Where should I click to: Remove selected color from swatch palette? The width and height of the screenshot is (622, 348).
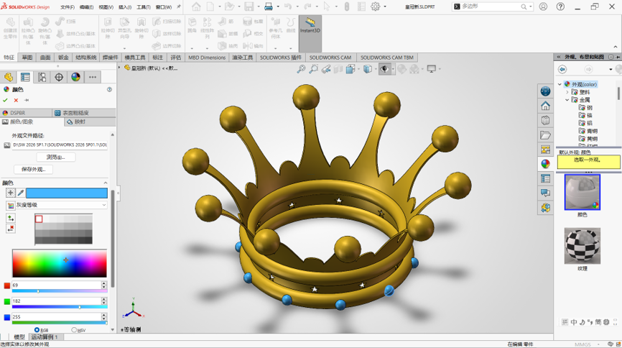tap(11, 229)
